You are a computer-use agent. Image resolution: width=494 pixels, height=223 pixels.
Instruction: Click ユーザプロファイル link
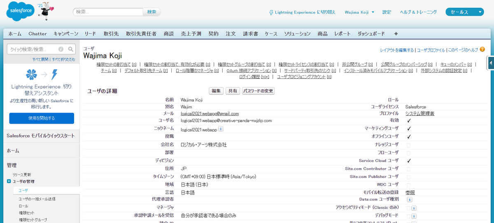tap(431, 50)
